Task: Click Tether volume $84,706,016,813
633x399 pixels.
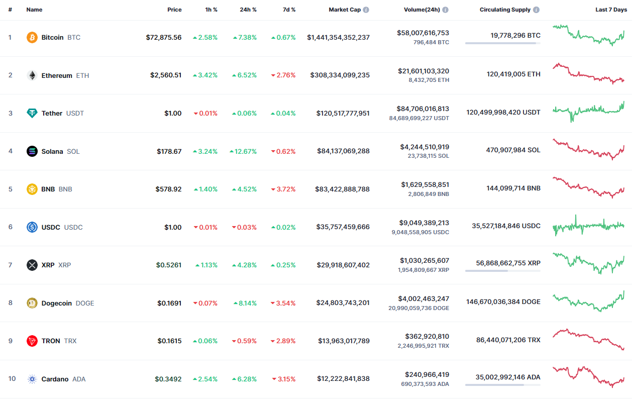Action: pyautogui.click(x=424, y=109)
